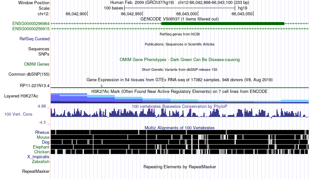Open the Layered H3K27Ac track label
This screenshot has width=309, height=179.
21,96
